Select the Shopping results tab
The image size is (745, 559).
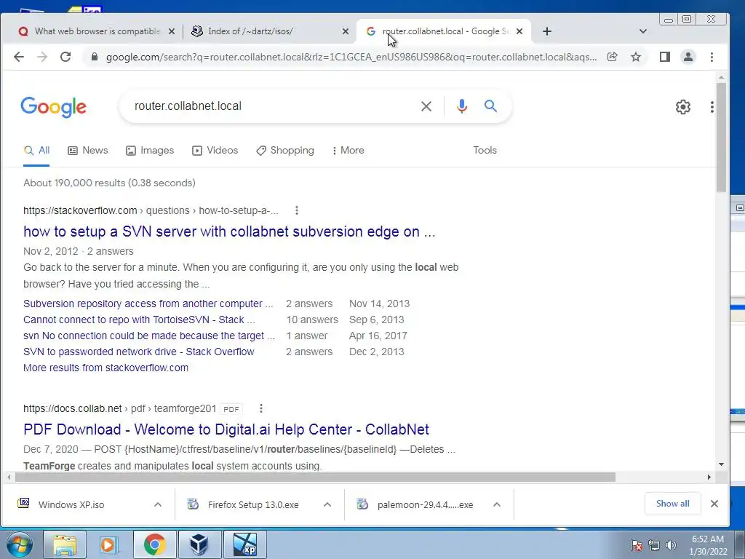pyautogui.click(x=285, y=150)
